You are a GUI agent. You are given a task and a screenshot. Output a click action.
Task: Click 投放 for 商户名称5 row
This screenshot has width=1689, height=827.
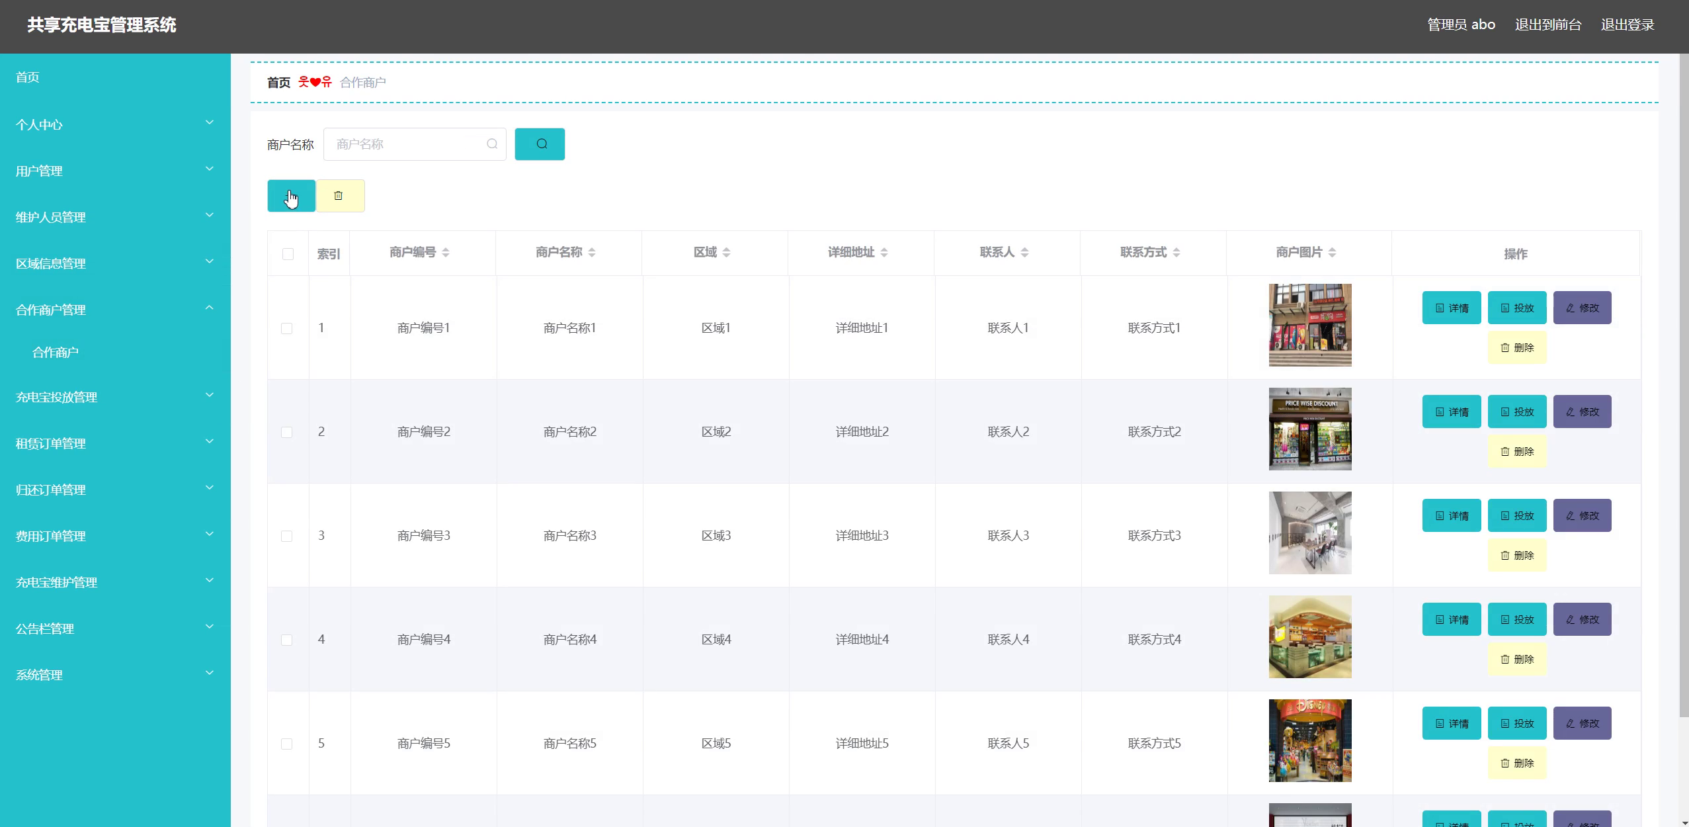(1517, 723)
